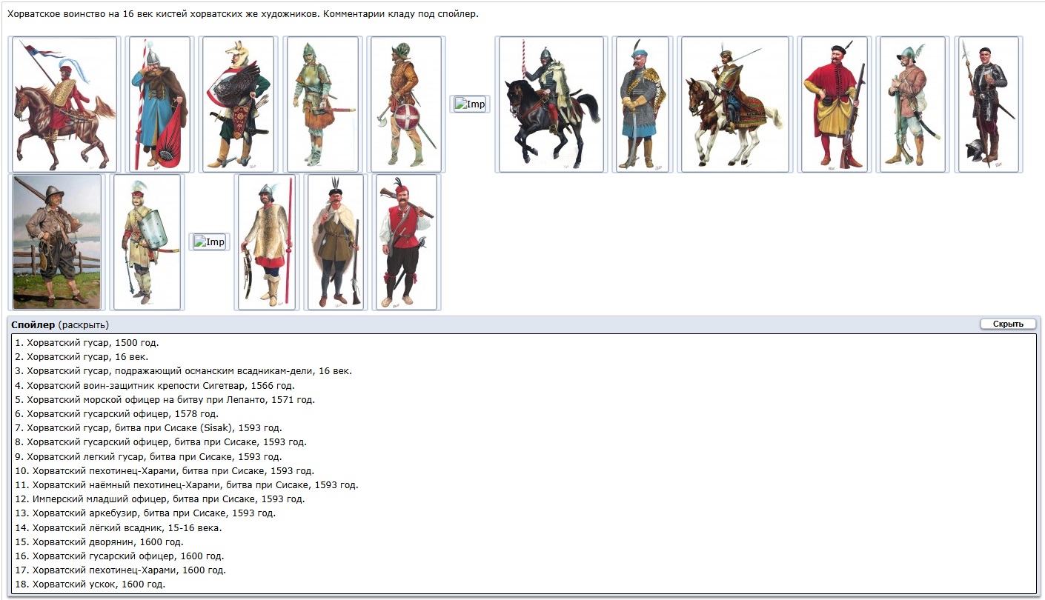The height and width of the screenshot is (600, 1045).
Task: Toggle the Спойлер (раскрыть) header
Action: point(60,324)
